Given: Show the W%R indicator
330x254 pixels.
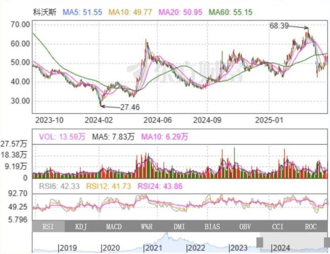Looking at the screenshot, I should (x=147, y=226).
